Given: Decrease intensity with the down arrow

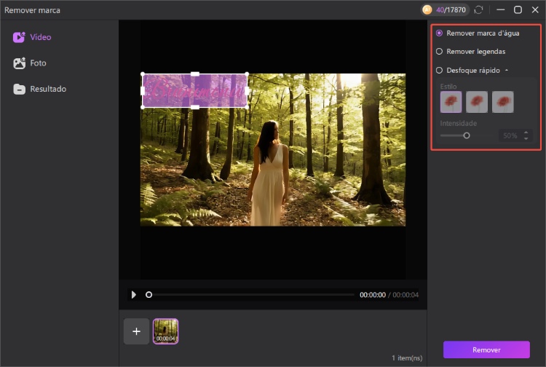Looking at the screenshot, I should pyautogui.click(x=526, y=138).
